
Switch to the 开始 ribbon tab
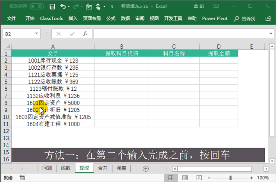click(30, 19)
